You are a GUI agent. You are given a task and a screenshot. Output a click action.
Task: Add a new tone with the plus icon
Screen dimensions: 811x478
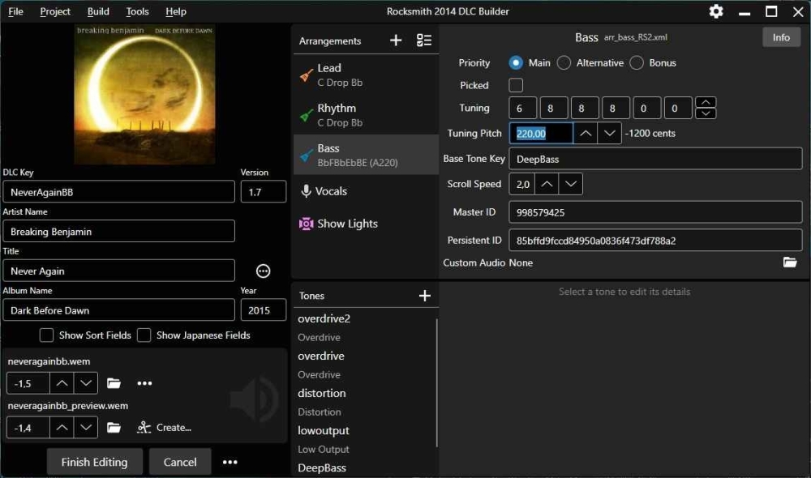424,296
